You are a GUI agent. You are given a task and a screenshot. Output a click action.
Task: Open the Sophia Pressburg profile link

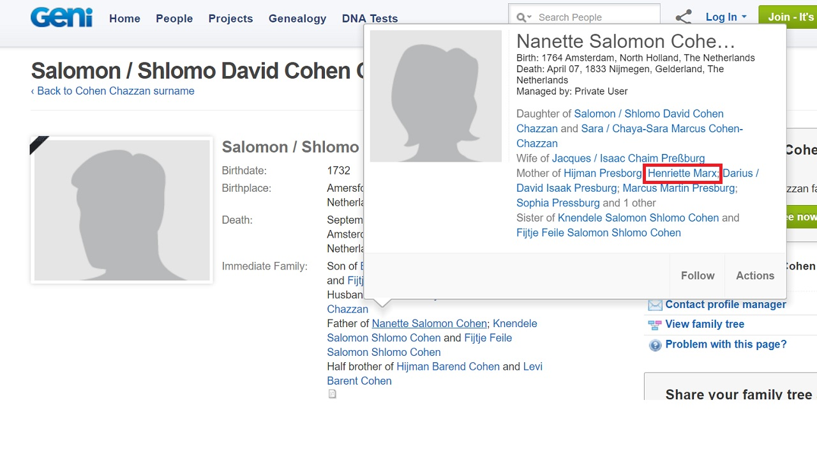(558, 203)
